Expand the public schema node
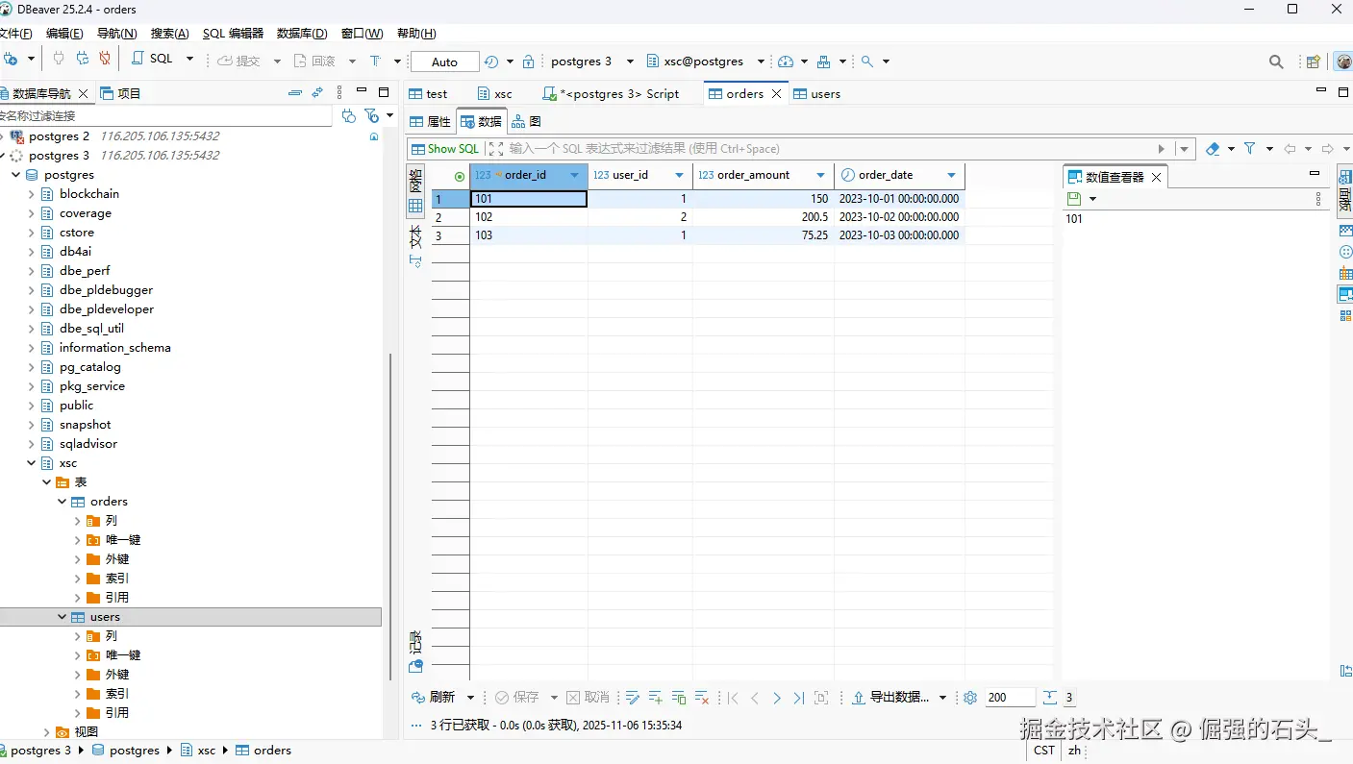 [31, 406]
